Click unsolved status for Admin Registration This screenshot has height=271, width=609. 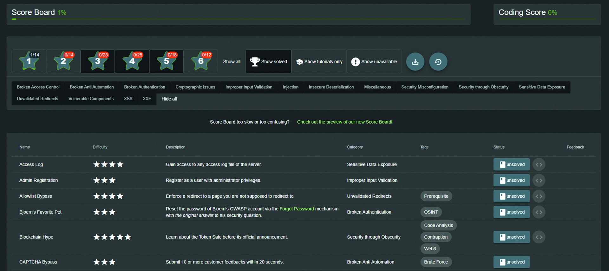511,180
